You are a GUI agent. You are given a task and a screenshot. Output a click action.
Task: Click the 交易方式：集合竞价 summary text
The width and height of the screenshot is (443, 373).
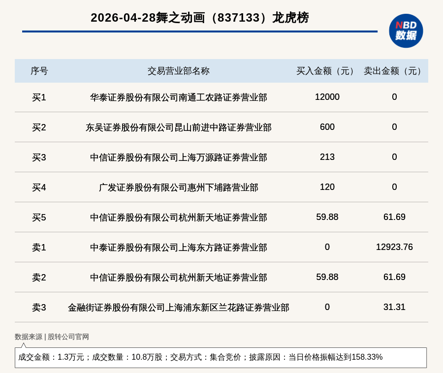click(205, 357)
